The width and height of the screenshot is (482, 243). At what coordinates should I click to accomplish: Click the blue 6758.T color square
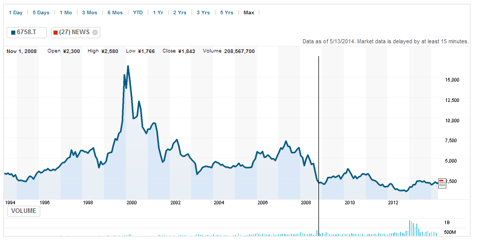click(13, 33)
